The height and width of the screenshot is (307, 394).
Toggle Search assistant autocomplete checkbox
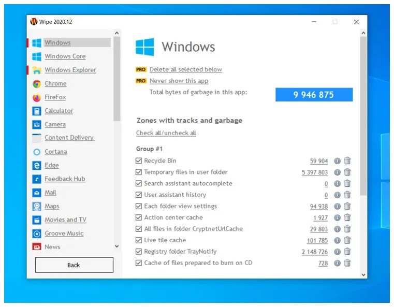[x=138, y=183]
